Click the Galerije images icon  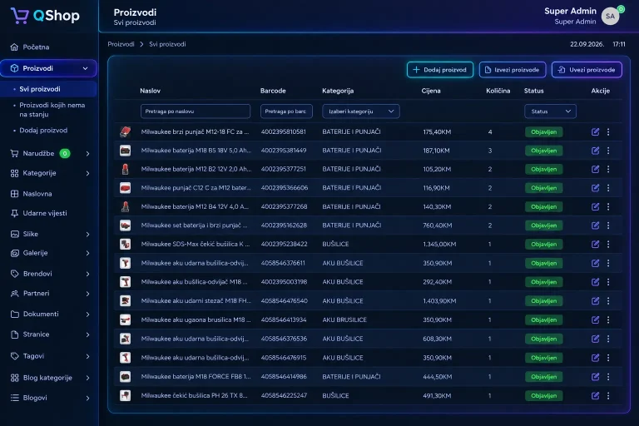pyautogui.click(x=15, y=253)
